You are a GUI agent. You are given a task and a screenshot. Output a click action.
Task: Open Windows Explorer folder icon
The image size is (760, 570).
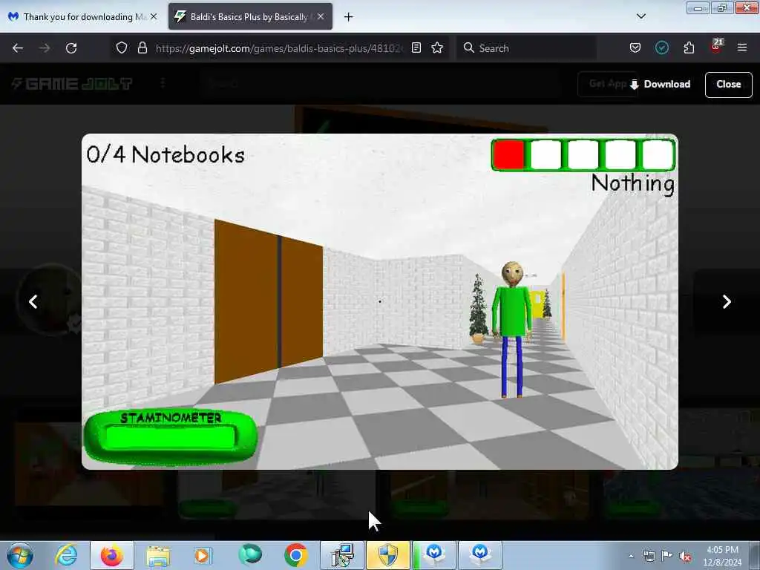point(158,555)
